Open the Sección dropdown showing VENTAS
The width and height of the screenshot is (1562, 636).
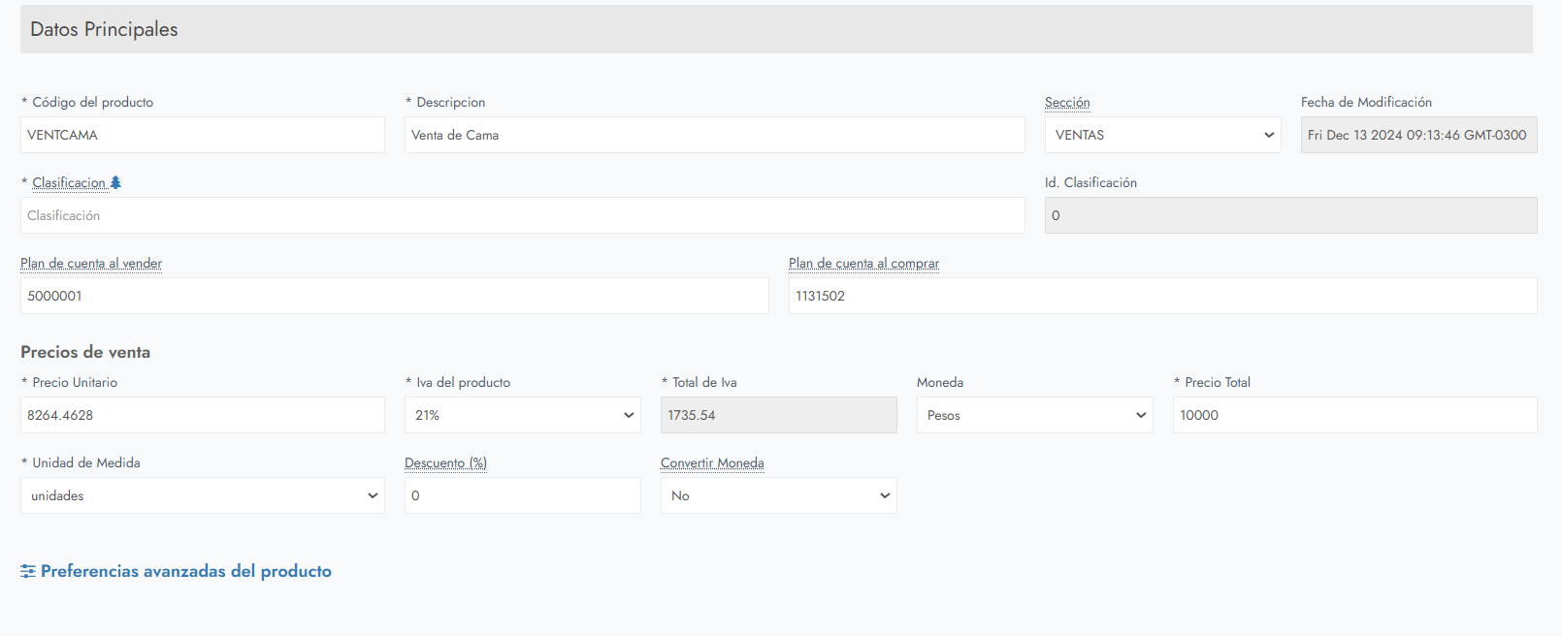click(x=1162, y=135)
